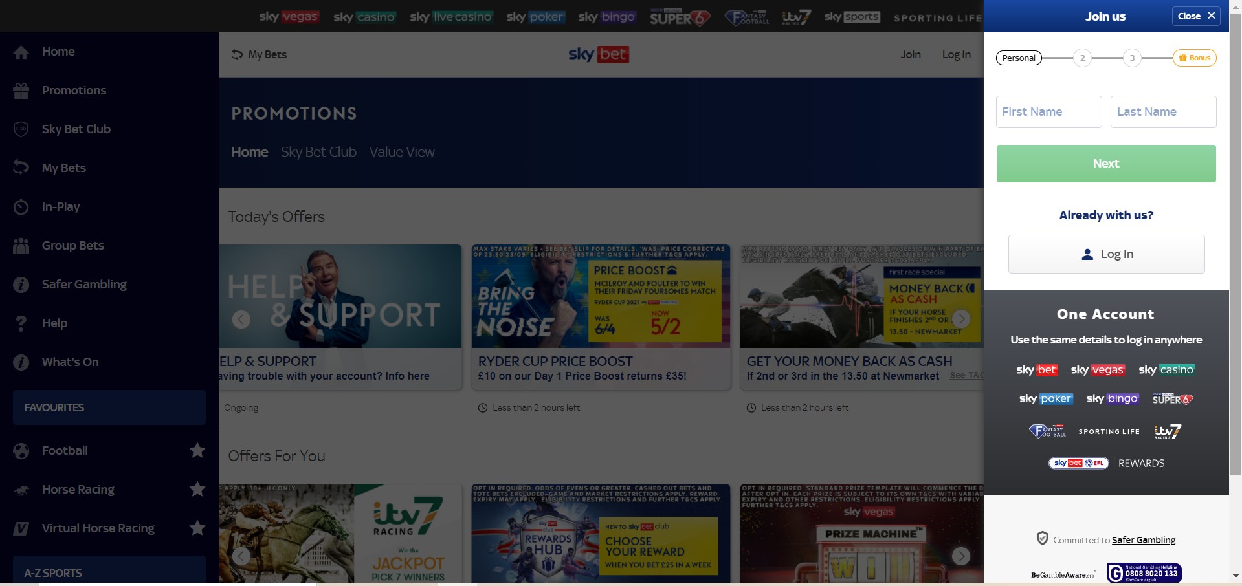1242x586 pixels.
Task: Show previous offer in Today's Offers carousel
Action: coord(241,319)
